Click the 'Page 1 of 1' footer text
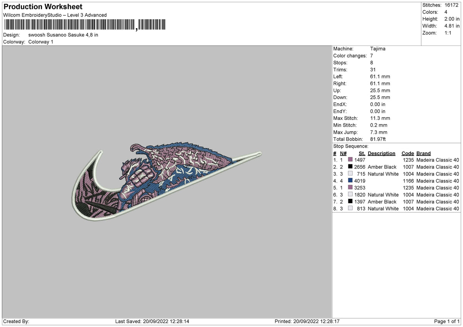This screenshot has height=327, width=463. tap(447, 322)
